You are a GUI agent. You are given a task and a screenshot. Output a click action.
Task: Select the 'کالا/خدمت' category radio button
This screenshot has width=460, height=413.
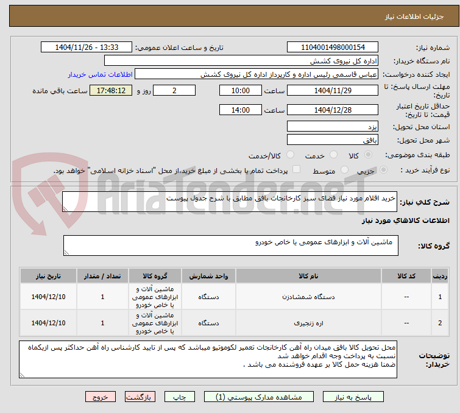(290, 155)
